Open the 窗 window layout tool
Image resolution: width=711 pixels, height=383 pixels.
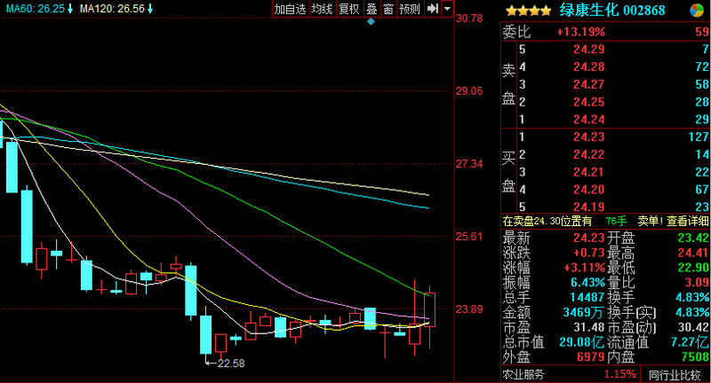pos(388,9)
